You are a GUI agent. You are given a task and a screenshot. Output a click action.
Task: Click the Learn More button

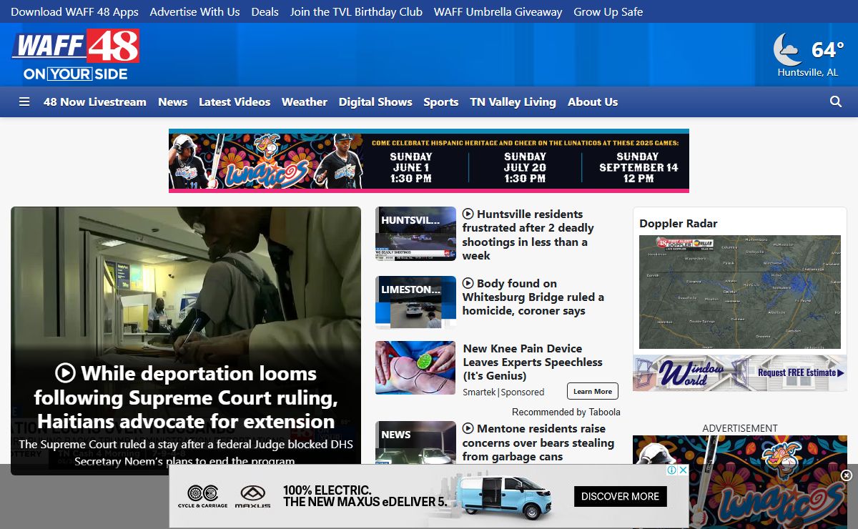[593, 391]
